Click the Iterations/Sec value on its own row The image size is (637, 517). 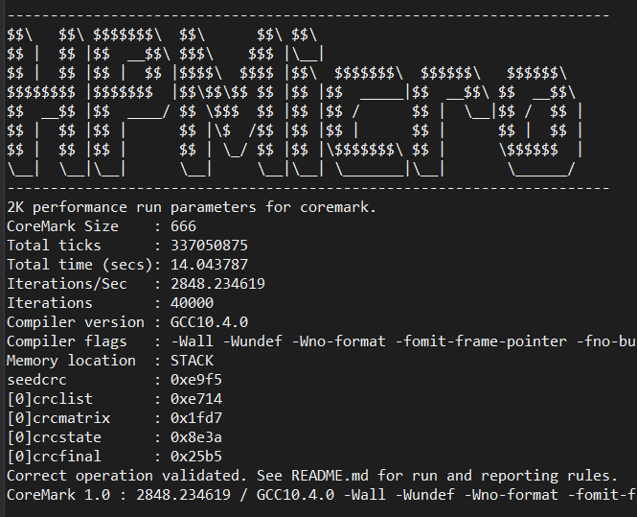[x=217, y=284]
